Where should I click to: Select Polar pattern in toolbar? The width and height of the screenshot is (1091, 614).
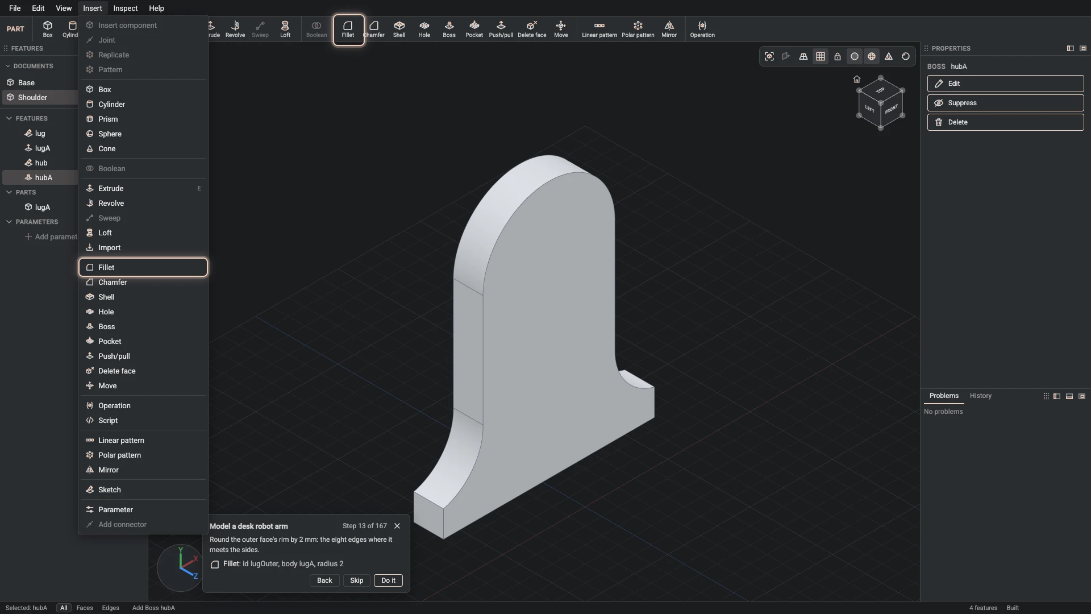point(638,30)
